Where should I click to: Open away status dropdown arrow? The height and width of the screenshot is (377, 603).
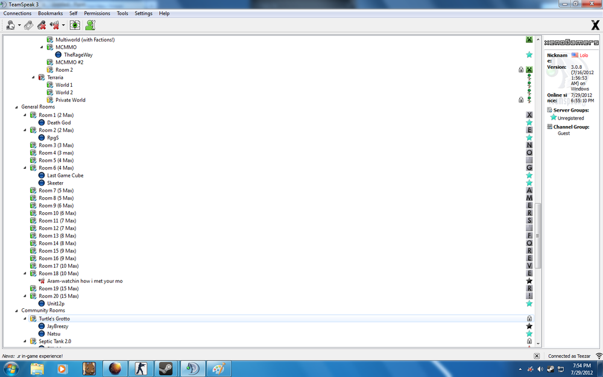(19, 25)
